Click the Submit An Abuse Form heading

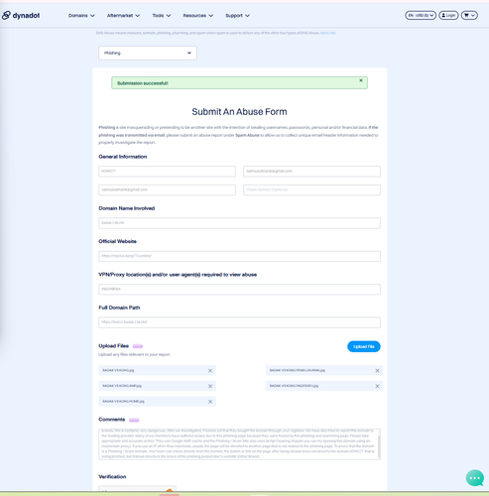tap(239, 112)
